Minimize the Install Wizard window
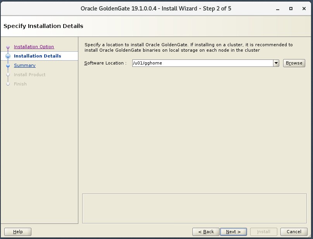This screenshot has height=239, width=313. coord(277,9)
